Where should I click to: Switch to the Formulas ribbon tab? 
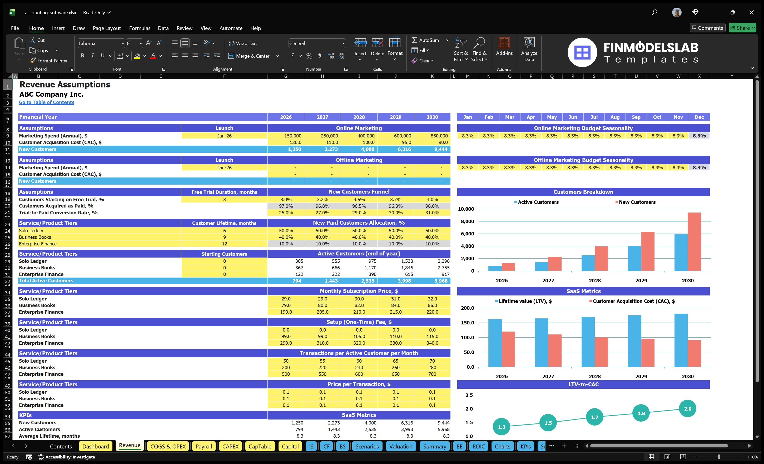[140, 28]
